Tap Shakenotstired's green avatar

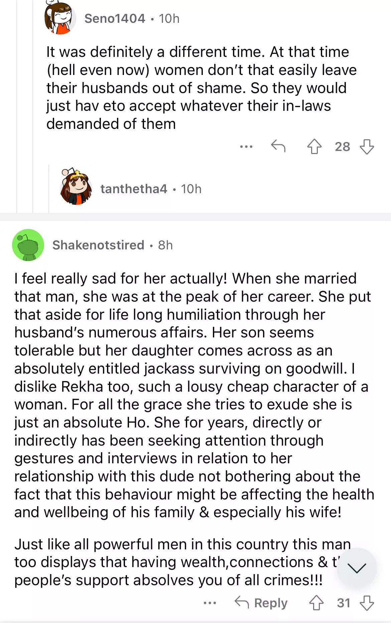(x=28, y=245)
